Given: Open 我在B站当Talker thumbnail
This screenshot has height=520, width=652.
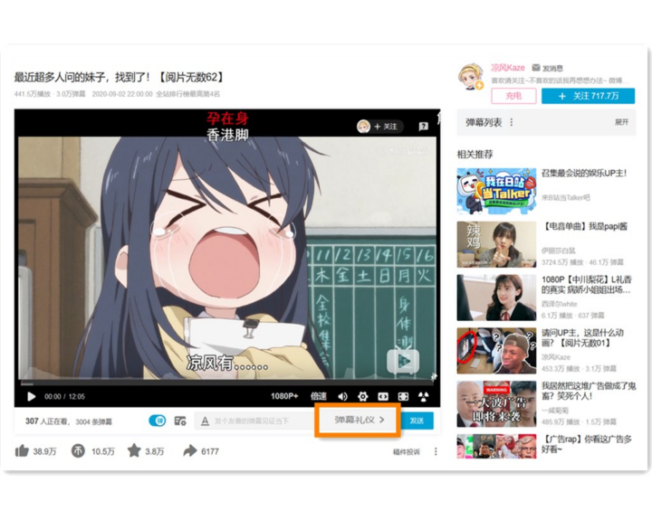Looking at the screenshot, I should pos(496,191).
